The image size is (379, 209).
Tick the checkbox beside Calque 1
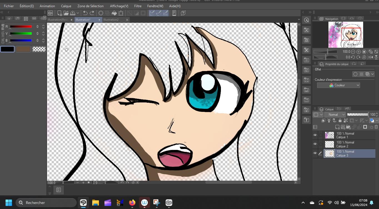(321, 135)
